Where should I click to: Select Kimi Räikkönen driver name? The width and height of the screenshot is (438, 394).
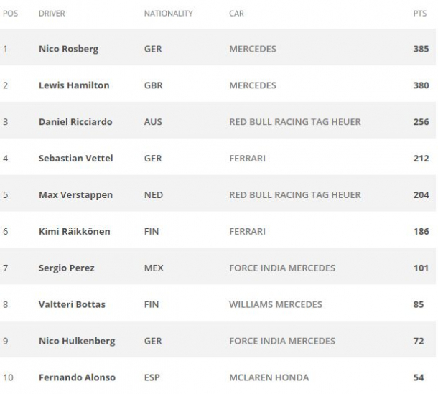(x=74, y=232)
